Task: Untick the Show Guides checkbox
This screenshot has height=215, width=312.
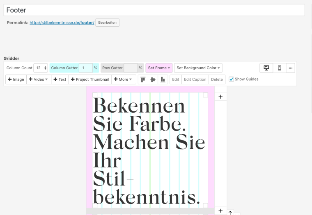Action: (x=231, y=79)
